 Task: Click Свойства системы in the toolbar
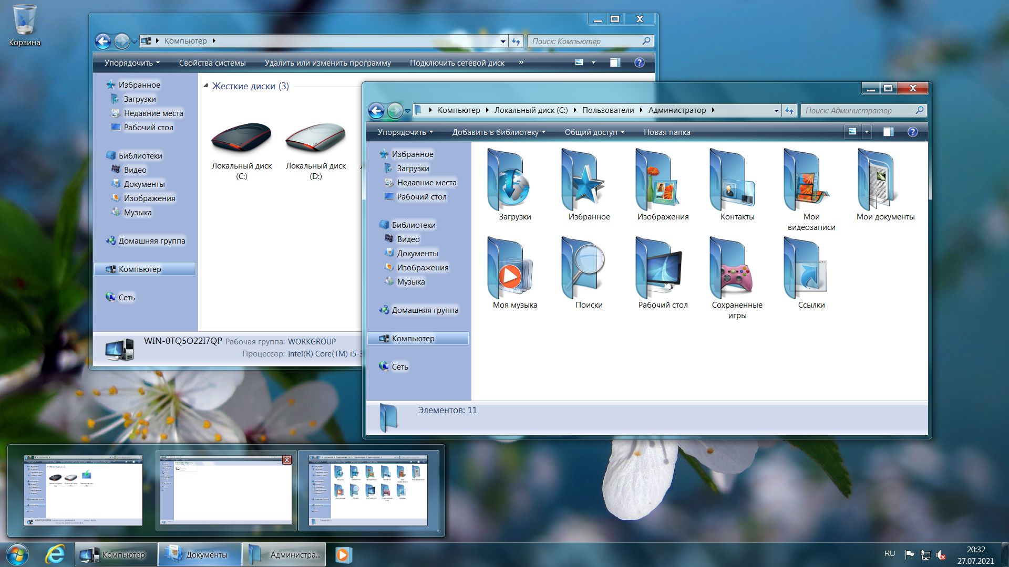(212, 63)
